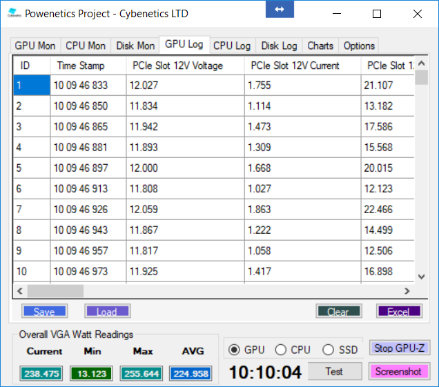Click time stamp cell 10 09 46 850
This screenshot has width=439, height=387.
[88, 106]
